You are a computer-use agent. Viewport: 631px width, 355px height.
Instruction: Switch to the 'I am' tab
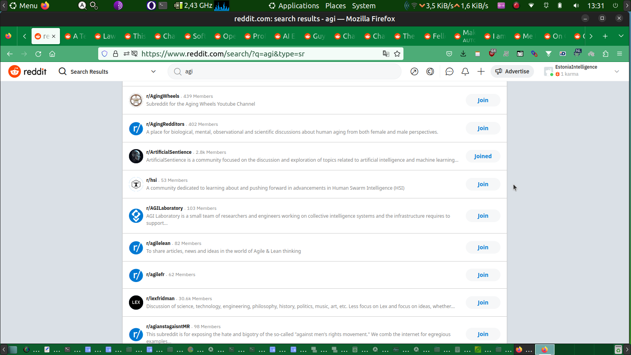pos(495,36)
